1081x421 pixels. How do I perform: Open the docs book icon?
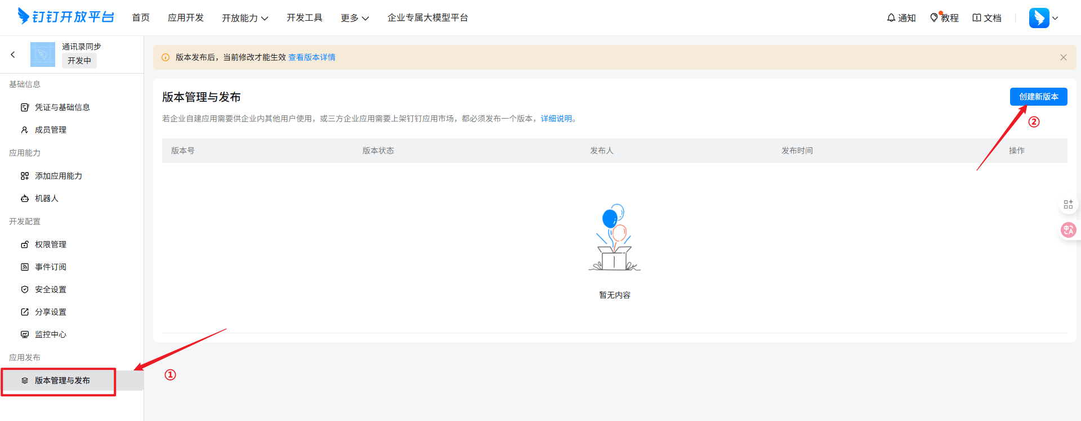[977, 18]
